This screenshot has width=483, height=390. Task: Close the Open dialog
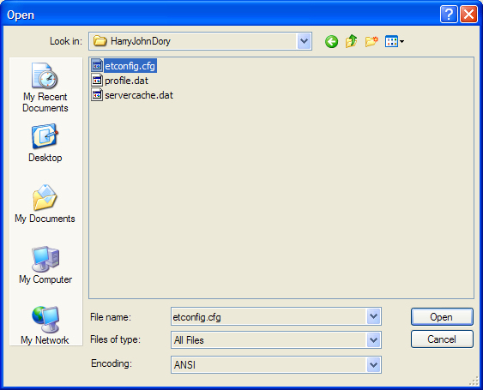tap(468, 15)
